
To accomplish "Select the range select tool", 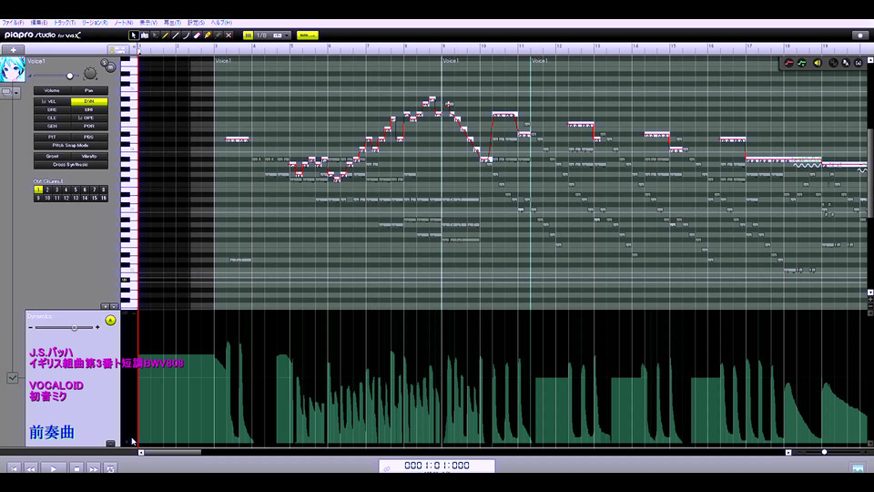I will (x=145, y=36).
